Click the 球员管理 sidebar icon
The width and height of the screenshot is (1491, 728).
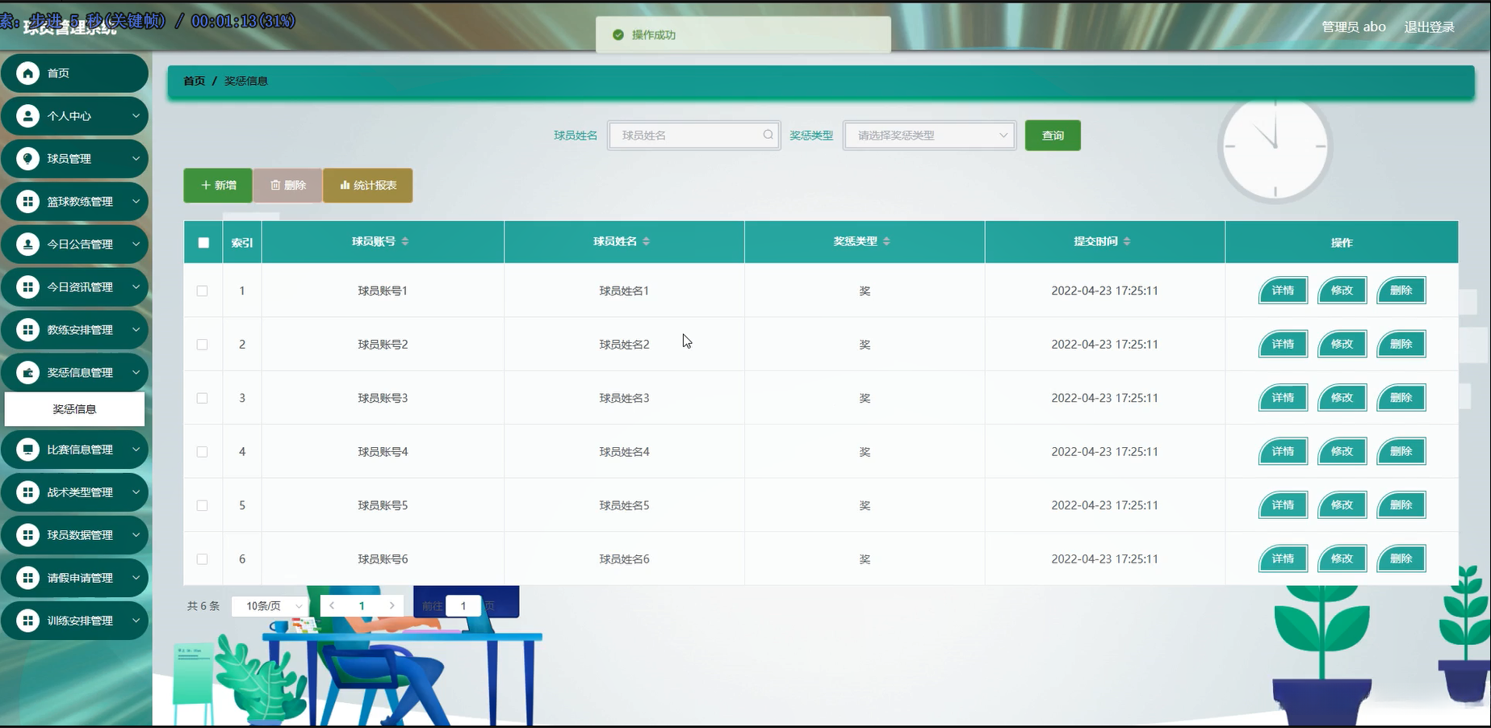[x=28, y=159]
